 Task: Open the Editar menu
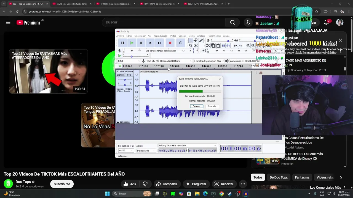coord(129,36)
